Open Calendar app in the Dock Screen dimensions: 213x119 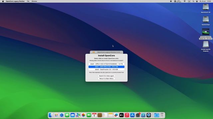pos(94,115)
